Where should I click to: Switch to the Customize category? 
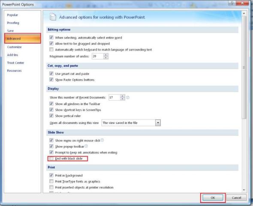tap(14, 47)
